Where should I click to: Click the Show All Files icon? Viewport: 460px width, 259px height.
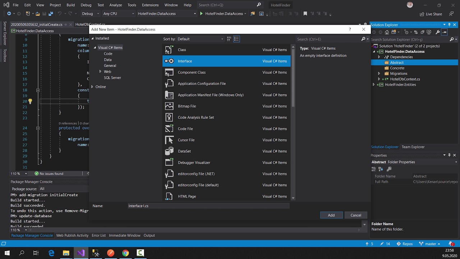(x=429, y=32)
